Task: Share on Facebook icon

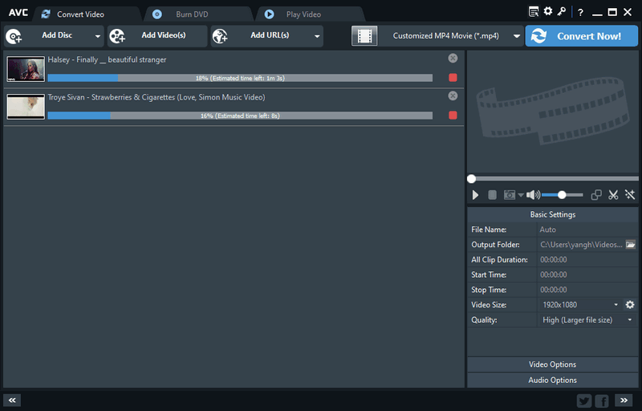Action: [x=602, y=401]
